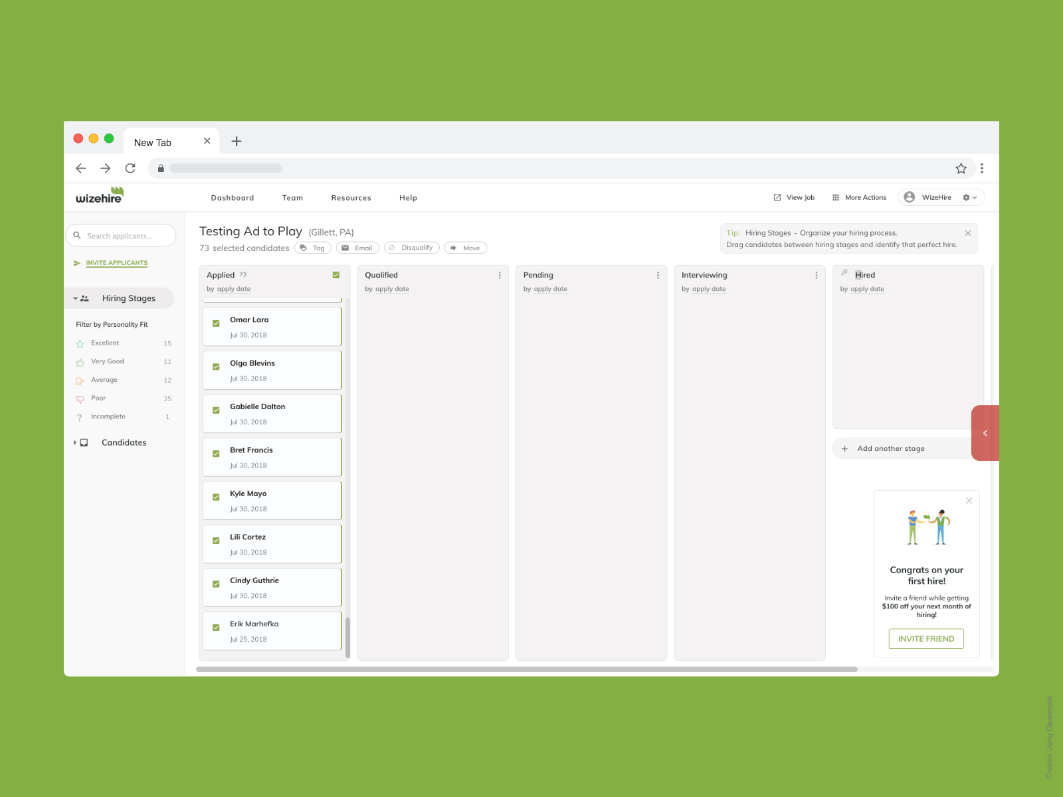The height and width of the screenshot is (797, 1063).
Task: Click the Very Good thumbs-up icon
Action: [80, 362]
